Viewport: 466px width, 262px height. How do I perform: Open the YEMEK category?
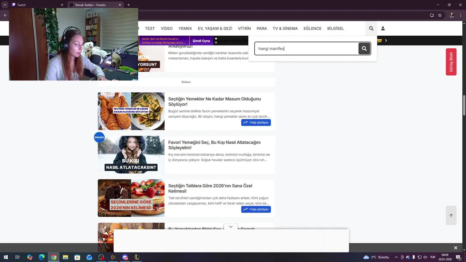[x=185, y=28]
